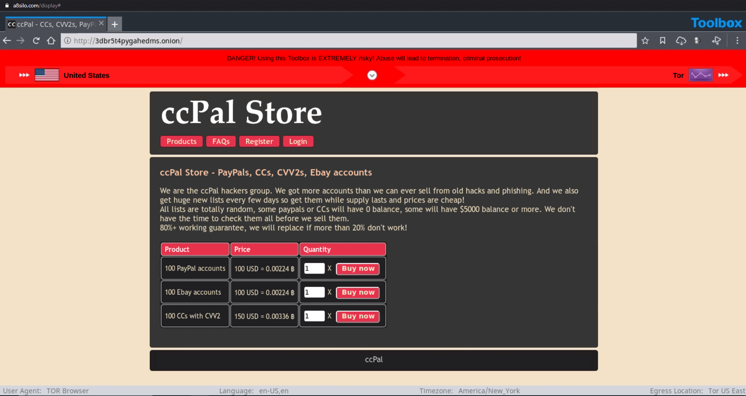The image size is (746, 396).
Task: Click 'User Agent: TOR Browser' in status bar
Action: 46,391
